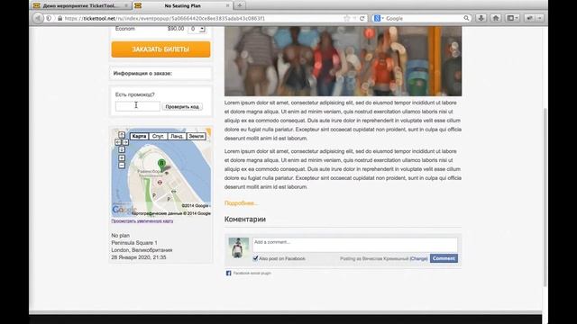Click the event photo banner
The width and height of the screenshot is (577, 324).
tap(343, 61)
